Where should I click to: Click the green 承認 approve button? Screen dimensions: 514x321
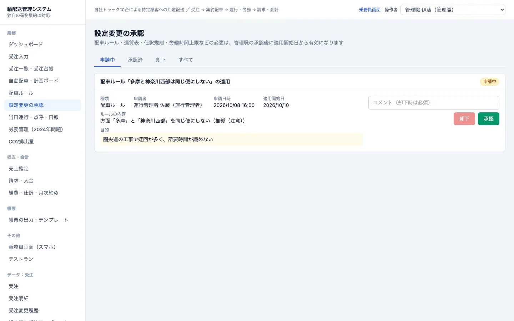[488, 119]
